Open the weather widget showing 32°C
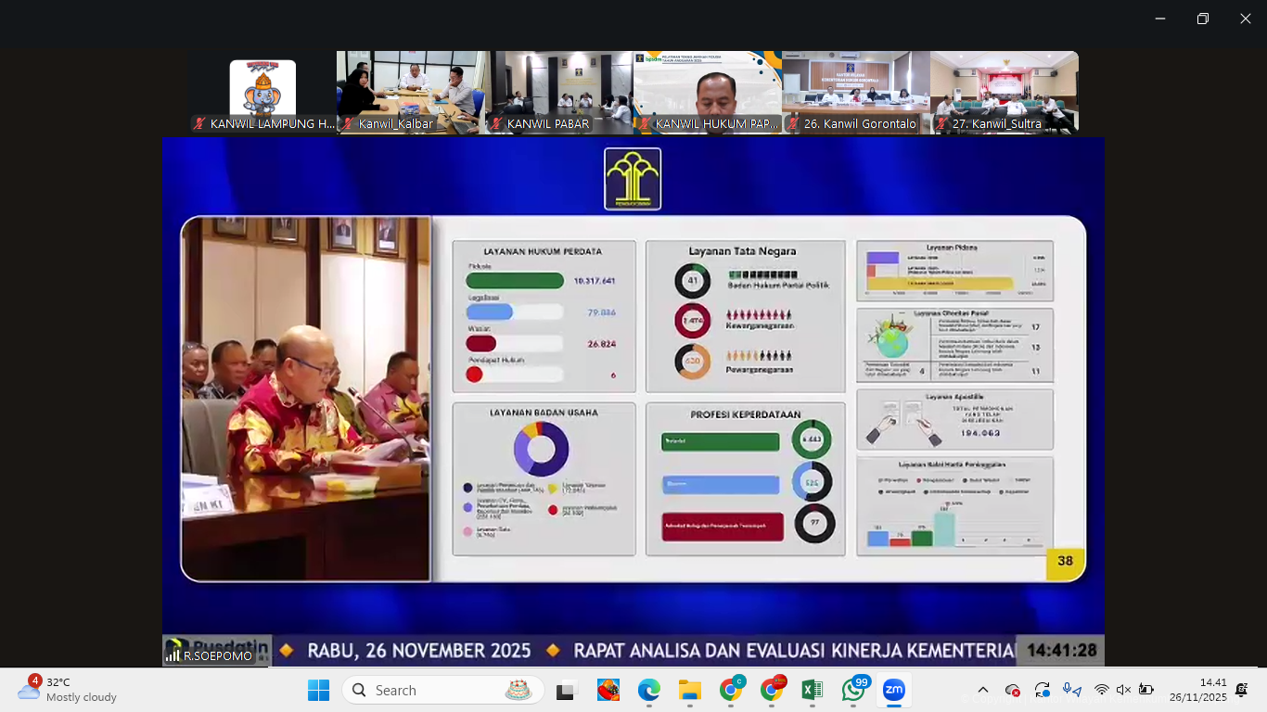 coord(70,690)
